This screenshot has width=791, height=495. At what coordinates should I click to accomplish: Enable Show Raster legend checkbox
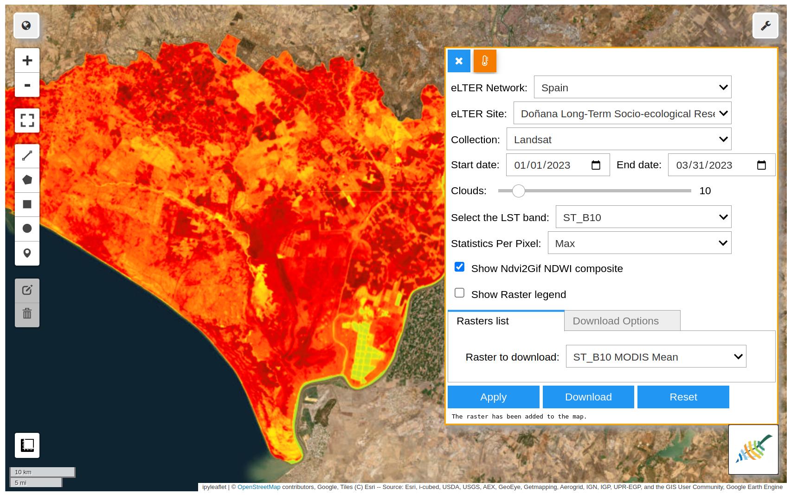click(459, 293)
